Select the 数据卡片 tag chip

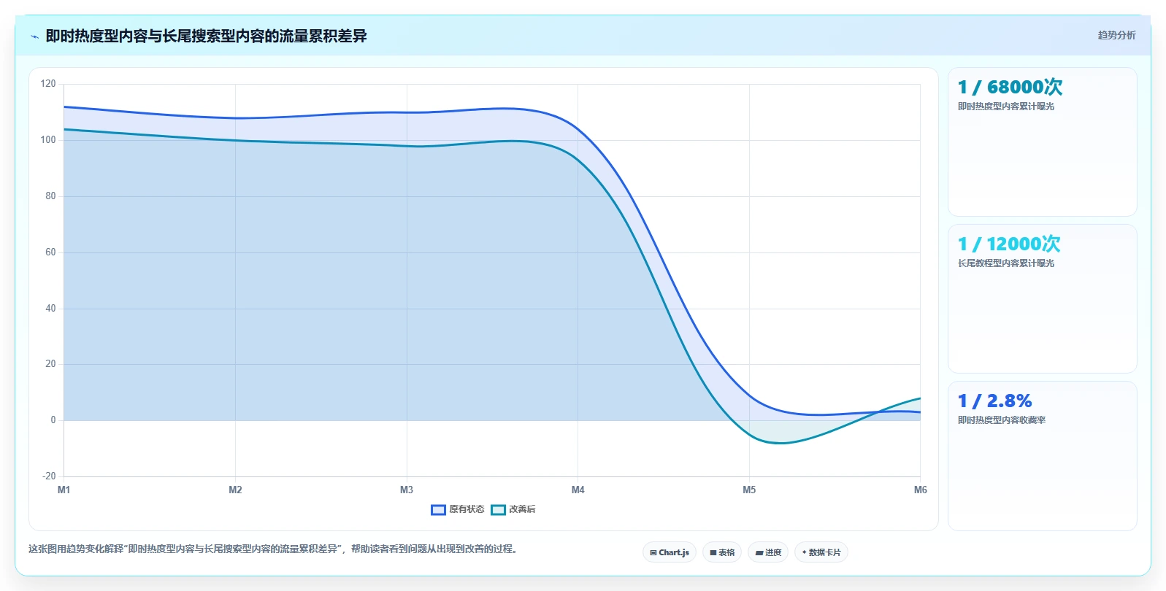pos(821,552)
